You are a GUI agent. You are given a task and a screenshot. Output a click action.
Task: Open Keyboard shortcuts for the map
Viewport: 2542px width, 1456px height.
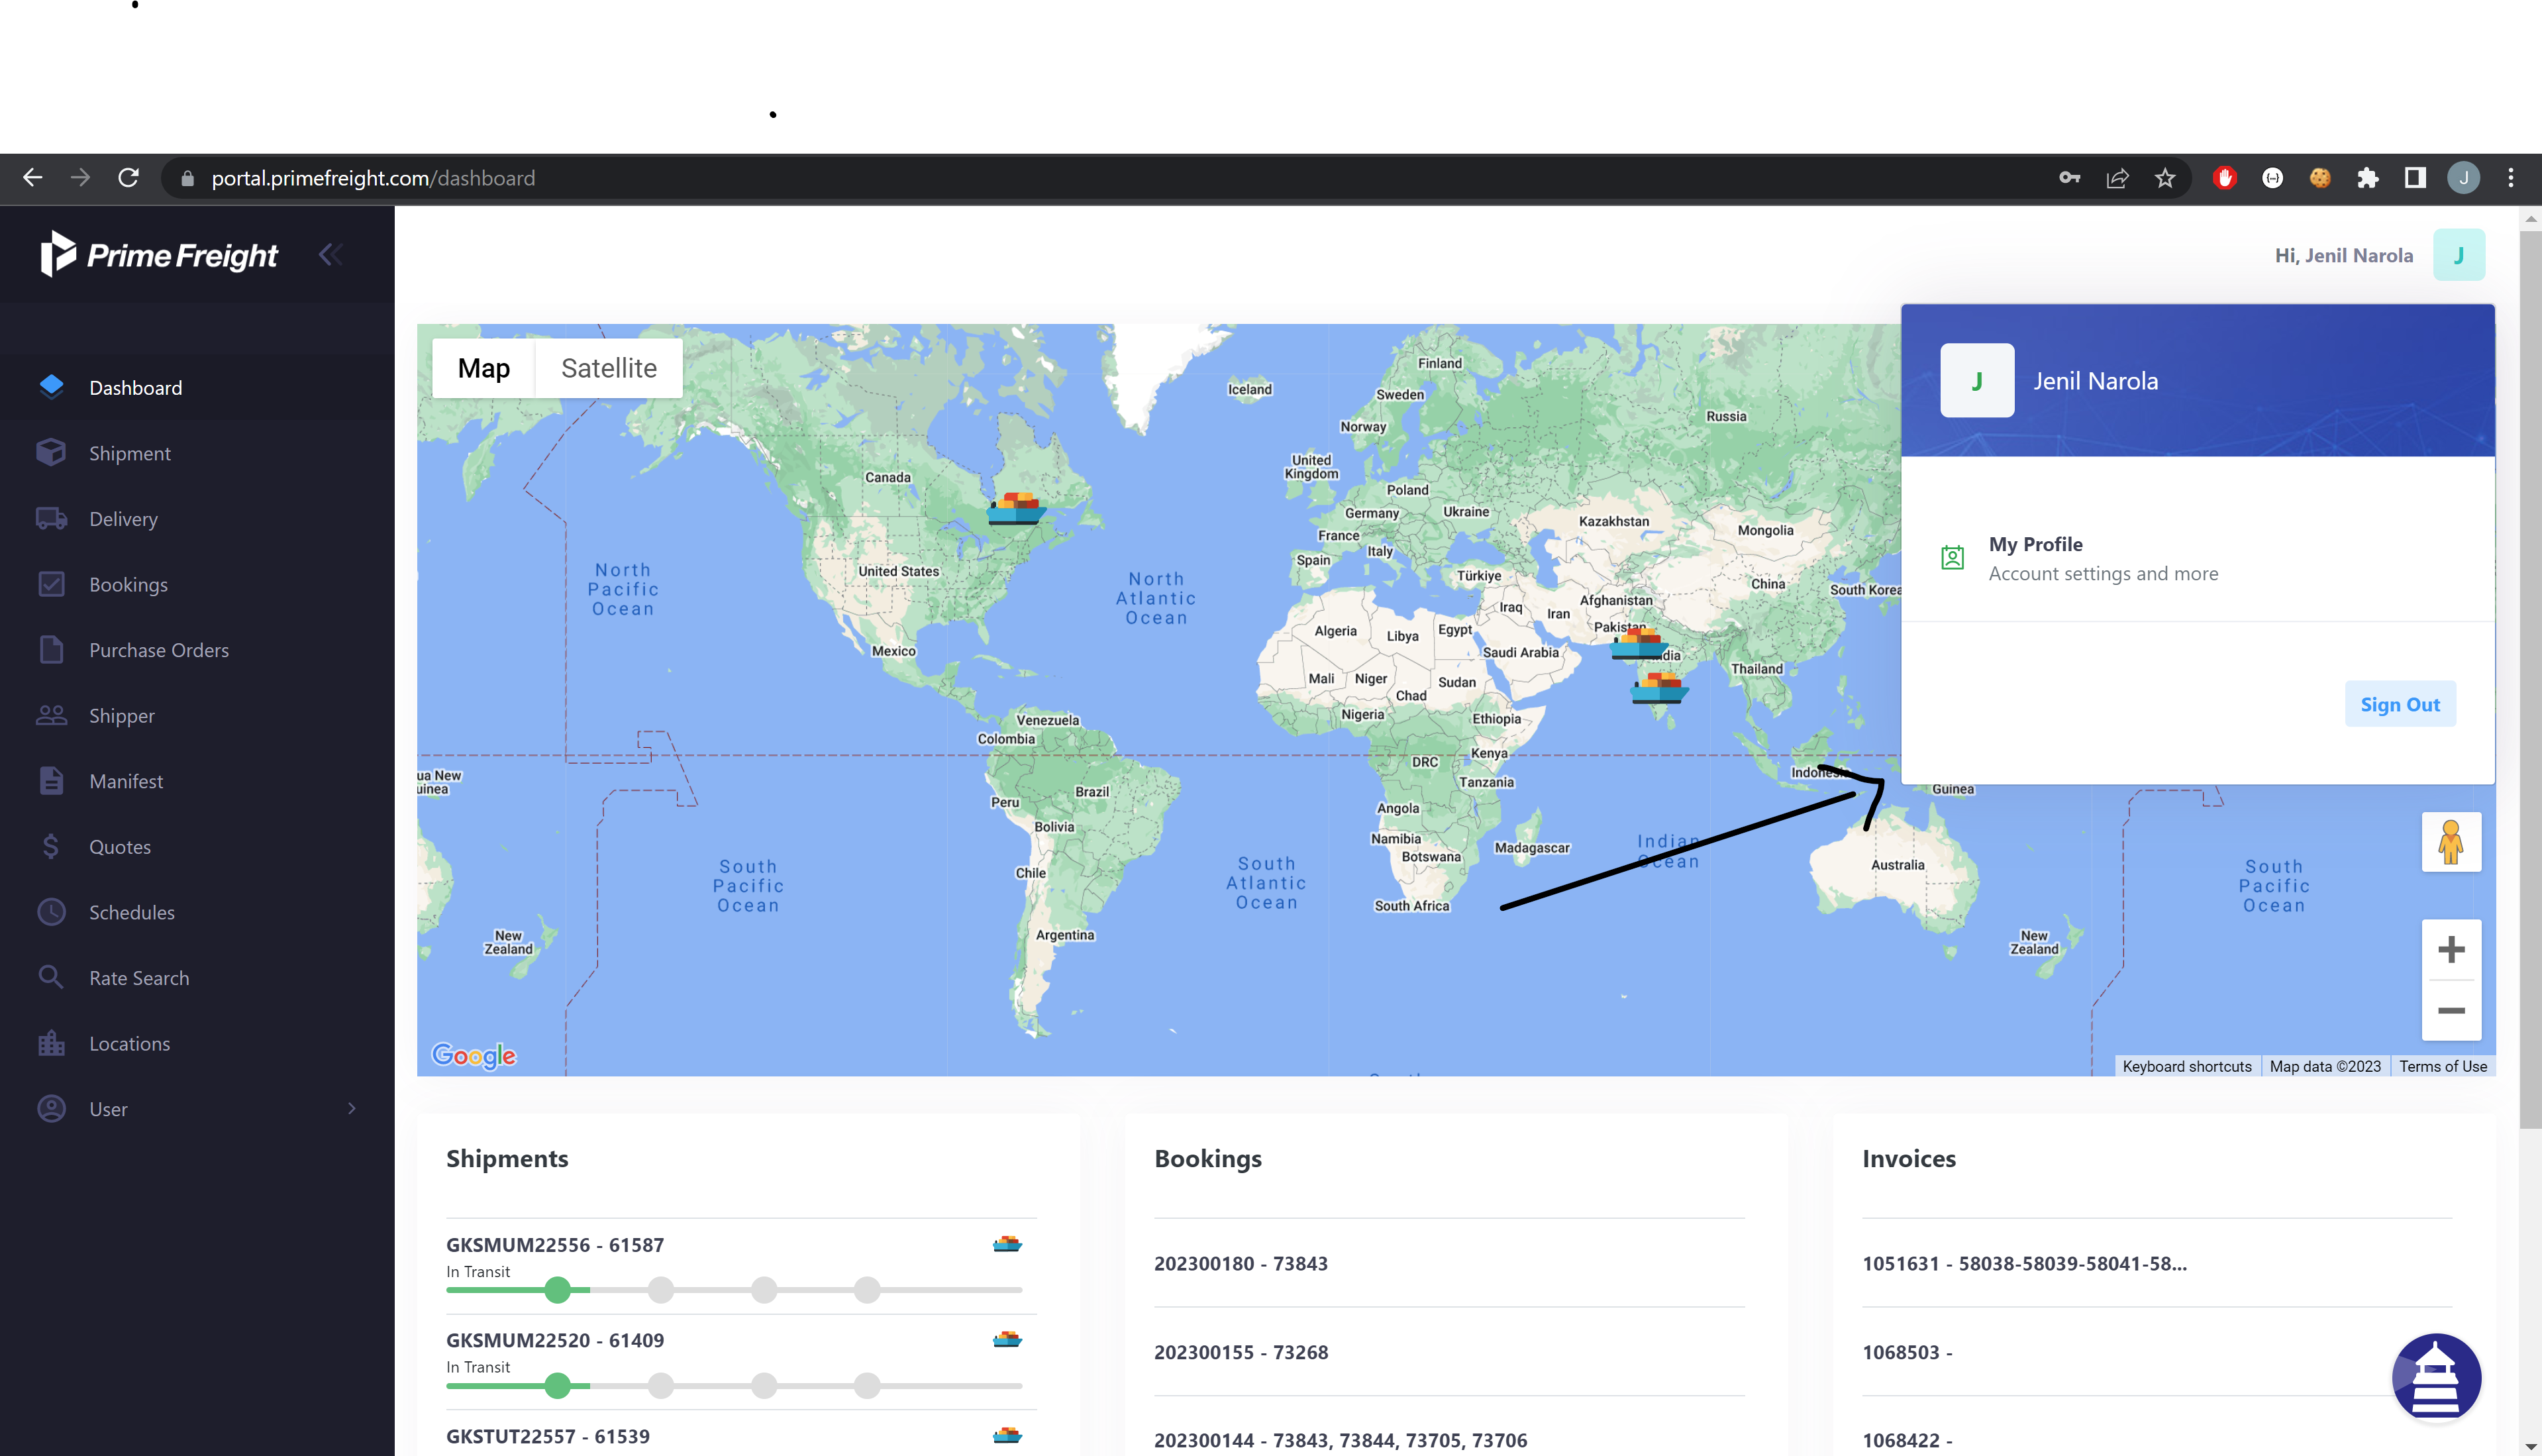pyautogui.click(x=2186, y=1066)
